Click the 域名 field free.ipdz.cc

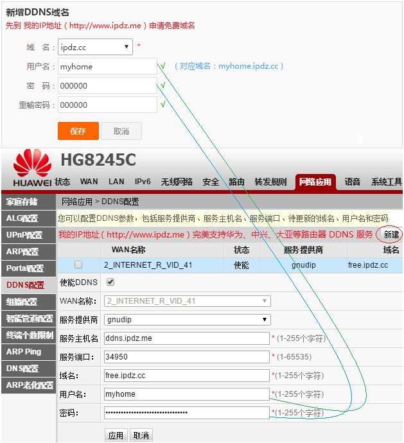(187, 376)
